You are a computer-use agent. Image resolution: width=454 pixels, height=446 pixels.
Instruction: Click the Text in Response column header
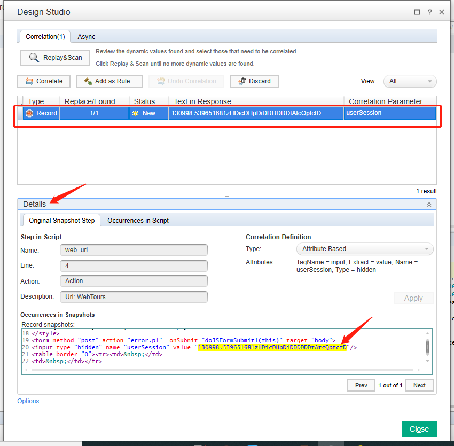(256, 101)
